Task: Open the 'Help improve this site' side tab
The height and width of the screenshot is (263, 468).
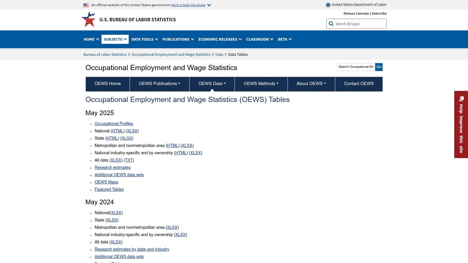Action: point(461,124)
